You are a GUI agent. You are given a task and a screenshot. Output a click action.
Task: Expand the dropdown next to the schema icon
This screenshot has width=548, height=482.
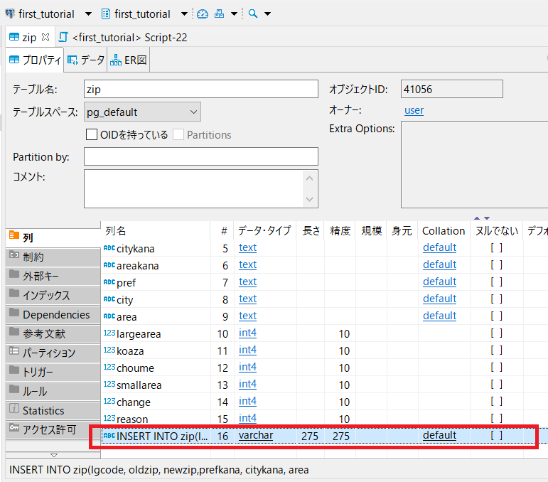234,14
